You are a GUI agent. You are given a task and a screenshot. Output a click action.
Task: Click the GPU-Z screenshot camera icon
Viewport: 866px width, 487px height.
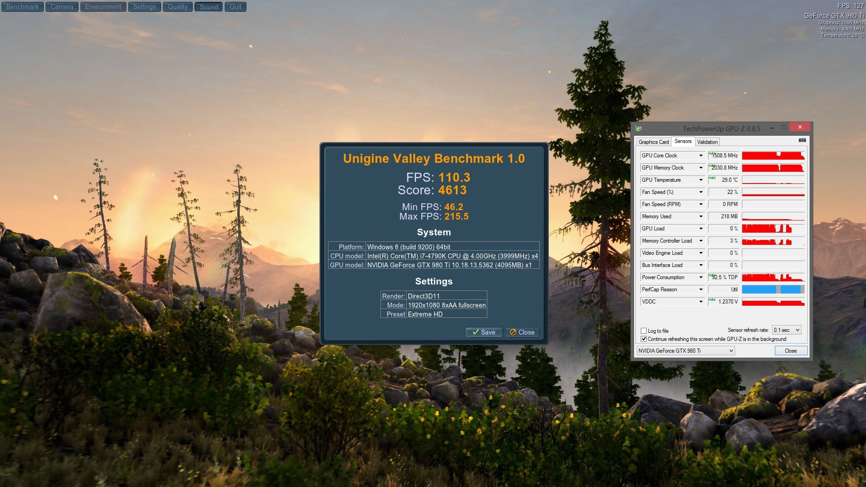pyautogui.click(x=802, y=140)
